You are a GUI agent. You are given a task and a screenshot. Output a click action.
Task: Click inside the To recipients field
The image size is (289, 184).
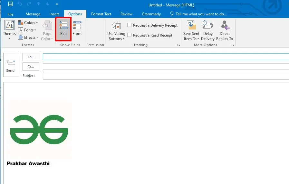(166, 57)
